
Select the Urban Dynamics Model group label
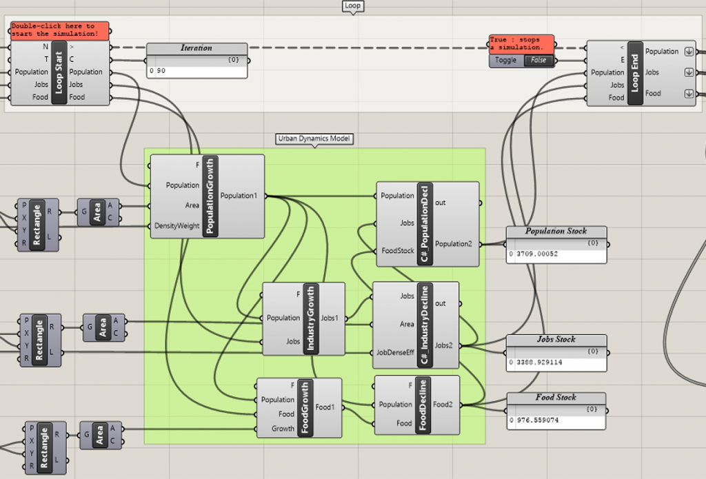tap(314, 139)
